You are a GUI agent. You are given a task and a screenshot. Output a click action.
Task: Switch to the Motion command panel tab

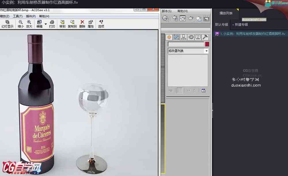(x=191, y=37)
